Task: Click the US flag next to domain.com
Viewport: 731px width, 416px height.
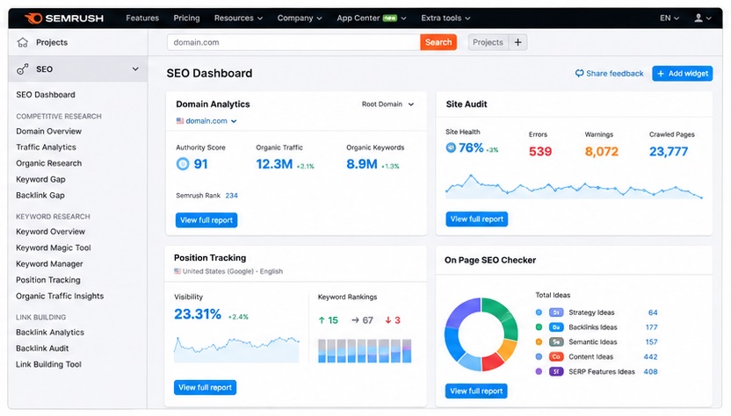Action: point(180,120)
